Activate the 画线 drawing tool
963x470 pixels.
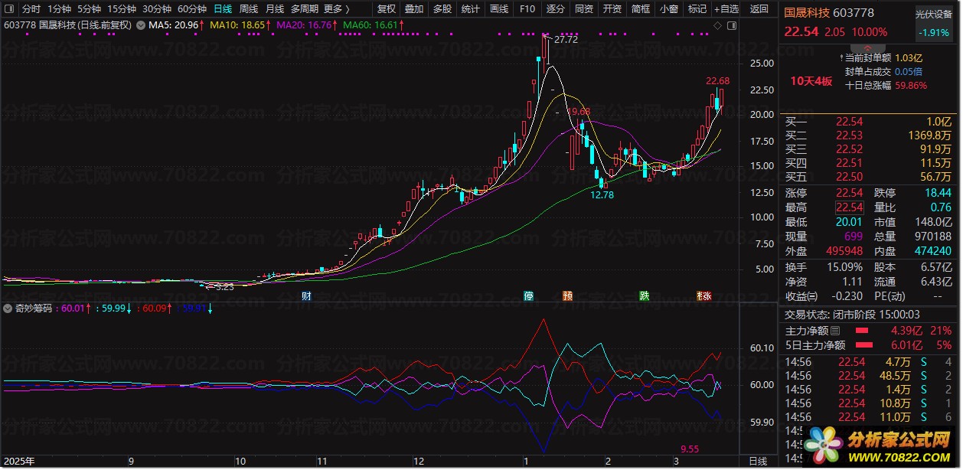coord(499,9)
